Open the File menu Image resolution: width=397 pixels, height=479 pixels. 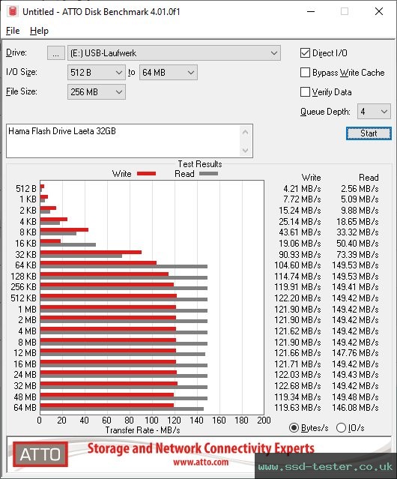pyautogui.click(x=13, y=31)
